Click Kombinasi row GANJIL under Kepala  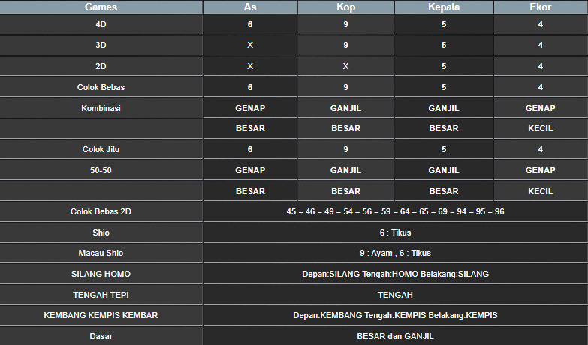444,108
